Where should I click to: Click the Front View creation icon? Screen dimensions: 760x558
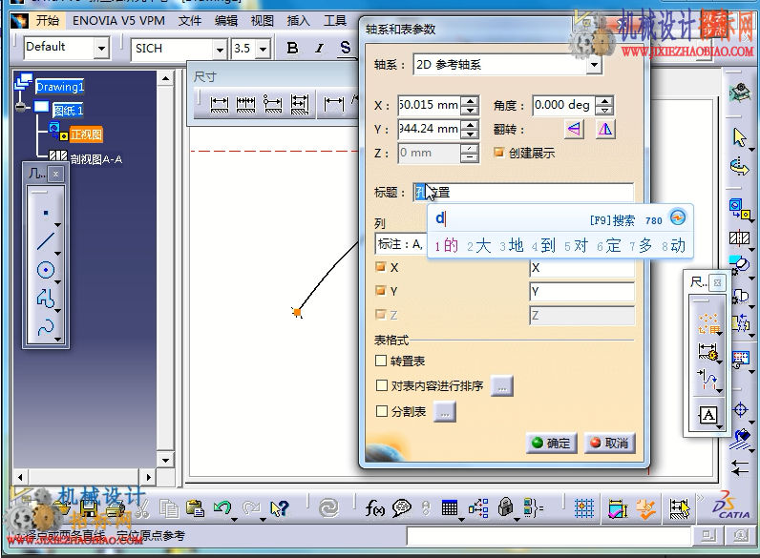click(740, 209)
